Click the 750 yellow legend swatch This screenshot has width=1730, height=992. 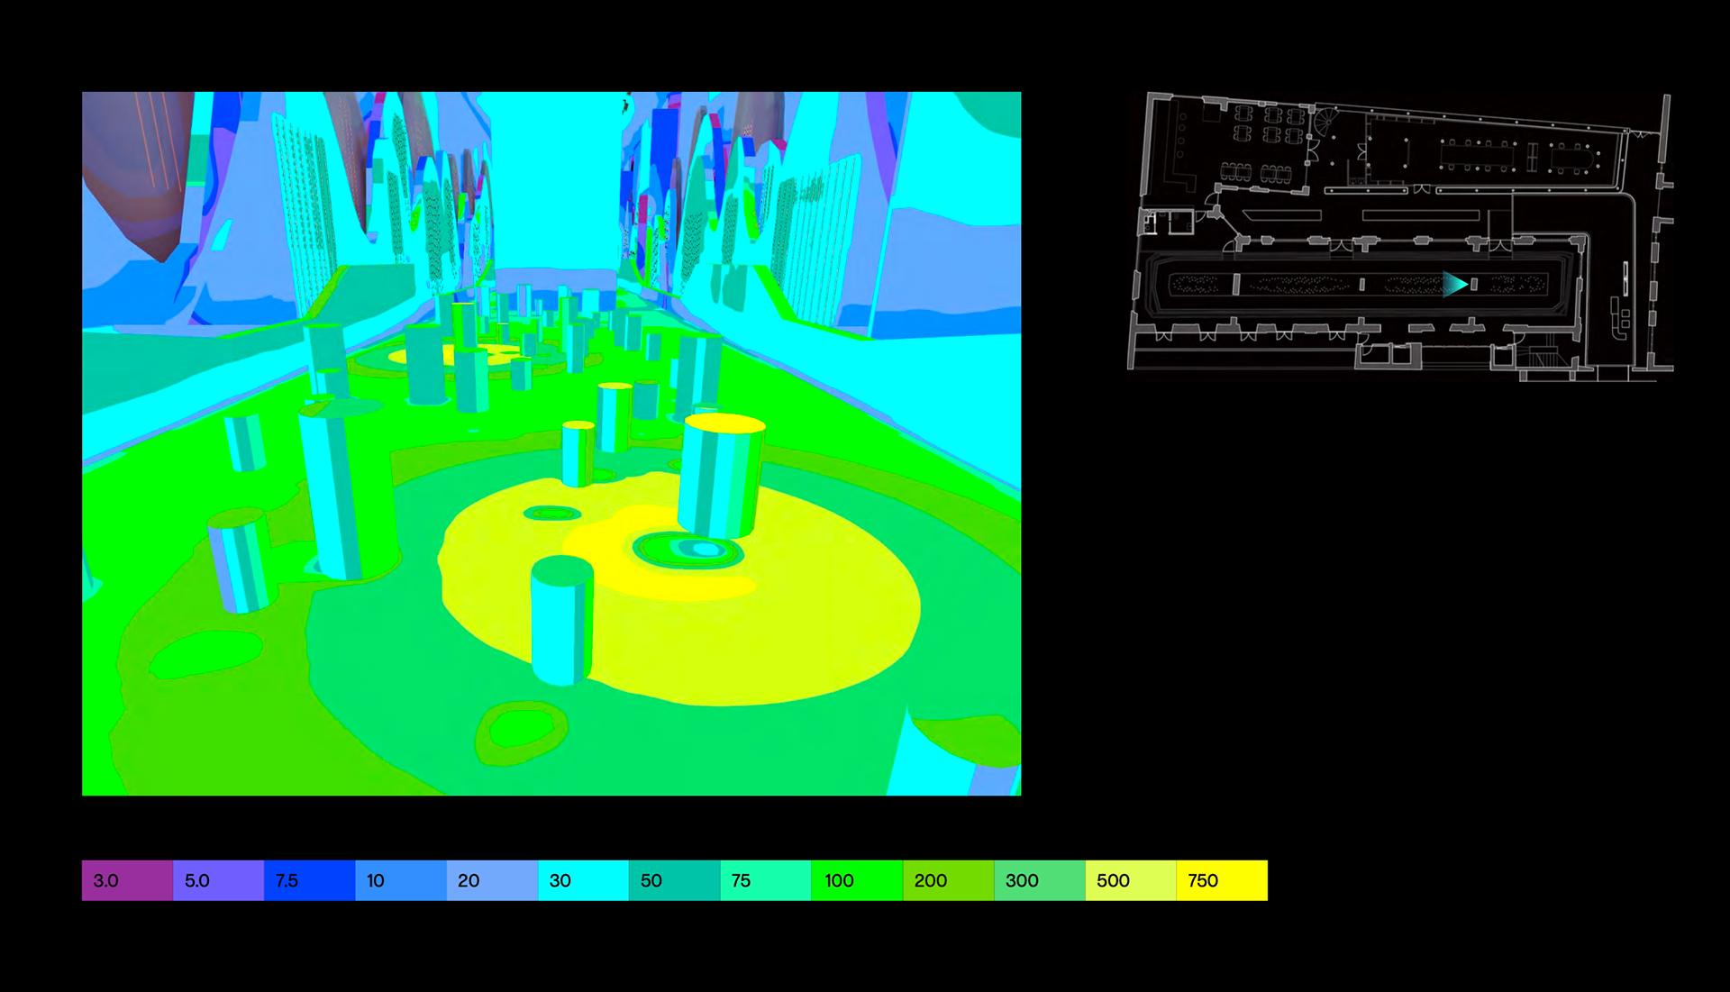click(1222, 880)
